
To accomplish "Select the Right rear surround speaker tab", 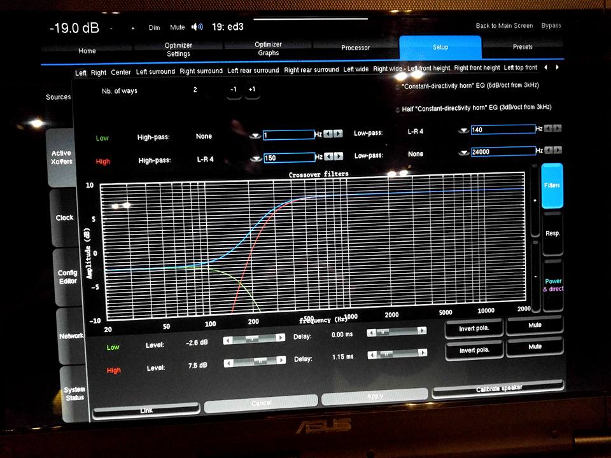I will click(x=311, y=70).
